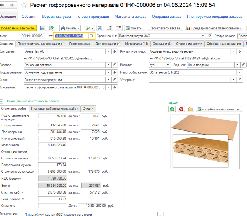Delete the layout with the red cross icon
The width and height of the screenshot is (247, 216).
click(181, 109)
